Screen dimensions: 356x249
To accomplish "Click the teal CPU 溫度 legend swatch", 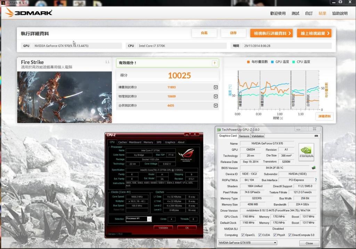I will pos(293,62).
